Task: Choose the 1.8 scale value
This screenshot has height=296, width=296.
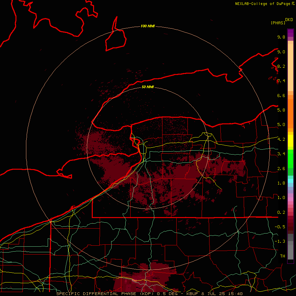Action: click(281, 183)
